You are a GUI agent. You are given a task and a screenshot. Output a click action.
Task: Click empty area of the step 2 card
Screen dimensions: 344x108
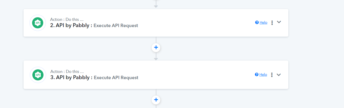[197, 23]
